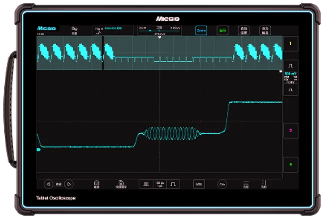325x219 pixels.
Task: Tap the auto set button
Action: (x=244, y=31)
